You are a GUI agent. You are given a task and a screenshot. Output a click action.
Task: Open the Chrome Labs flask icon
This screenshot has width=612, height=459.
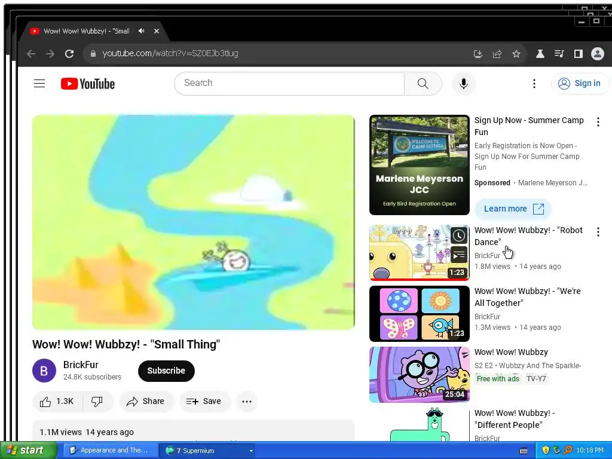pos(540,54)
